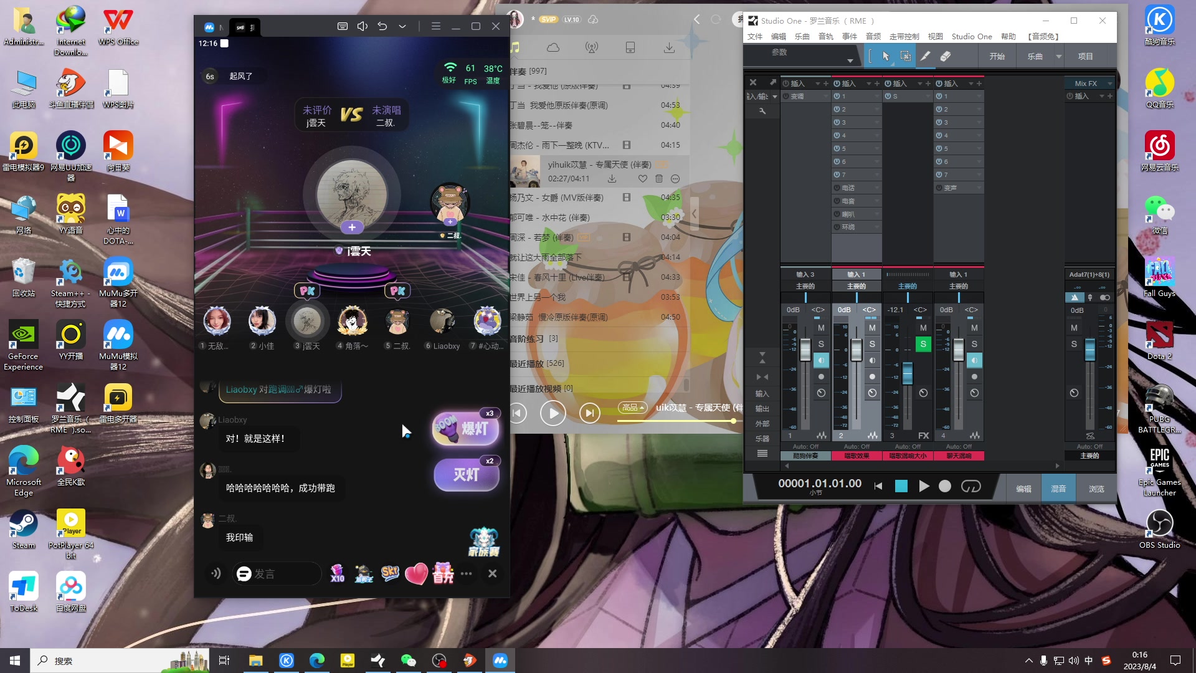
Task: Open 喇叭 insert dropdown arrow
Action: (x=877, y=214)
